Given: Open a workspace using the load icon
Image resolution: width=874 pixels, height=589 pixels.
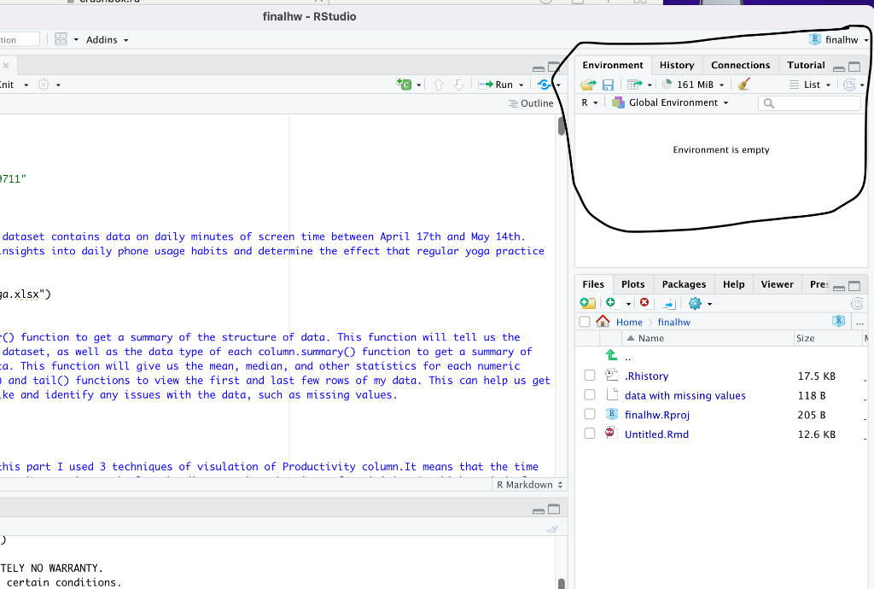Looking at the screenshot, I should click(x=586, y=84).
